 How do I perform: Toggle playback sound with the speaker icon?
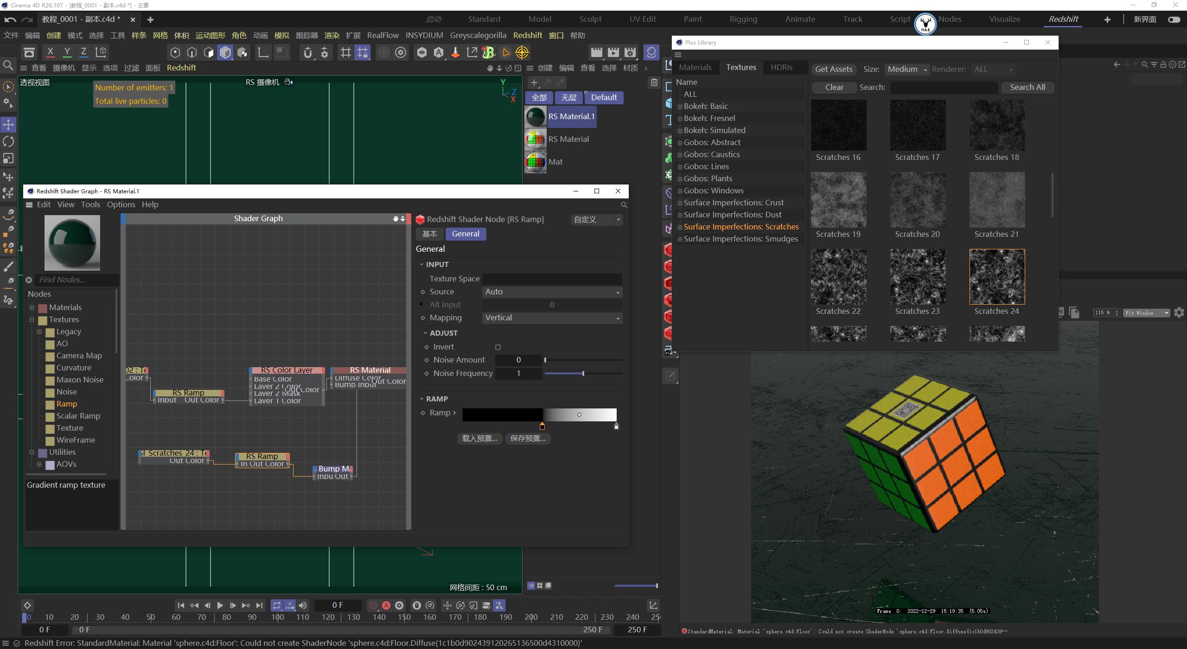(303, 605)
